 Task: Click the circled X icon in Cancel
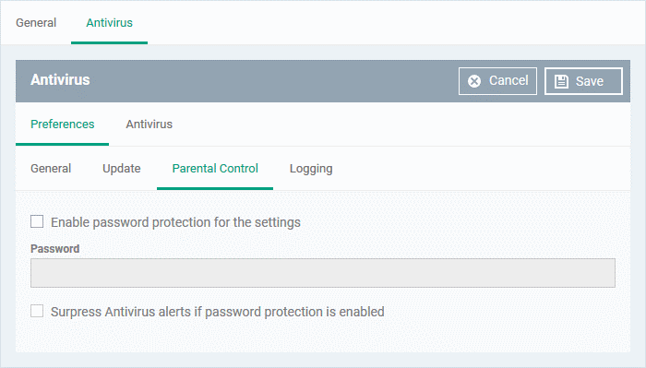[x=474, y=81]
